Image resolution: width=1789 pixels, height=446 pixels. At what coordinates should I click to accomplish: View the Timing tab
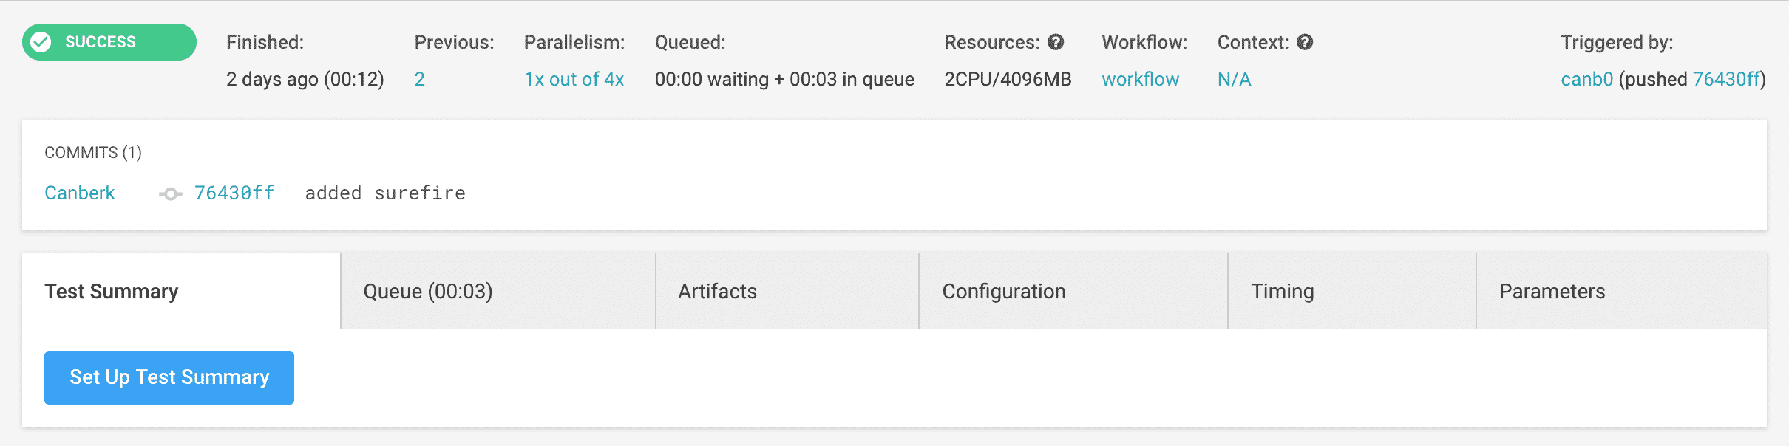coord(1282,291)
